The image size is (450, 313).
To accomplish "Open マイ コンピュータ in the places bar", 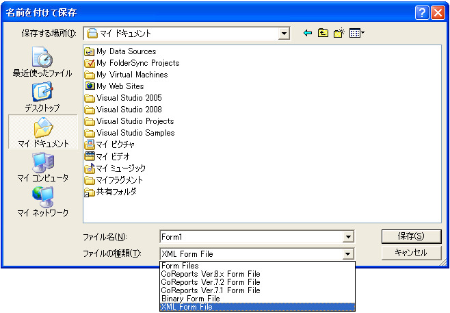I will tap(43, 166).
